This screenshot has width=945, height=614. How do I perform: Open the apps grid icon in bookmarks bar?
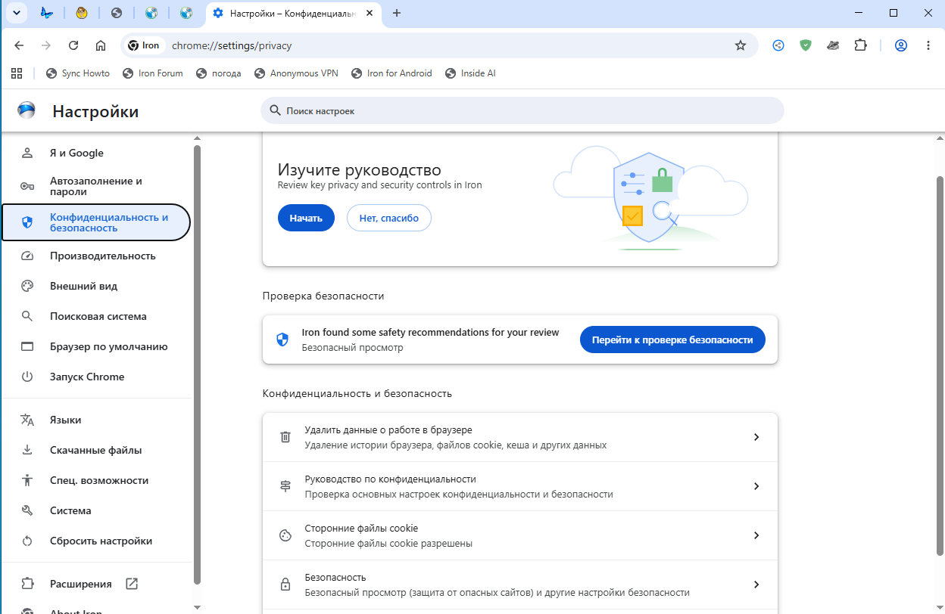pos(17,73)
